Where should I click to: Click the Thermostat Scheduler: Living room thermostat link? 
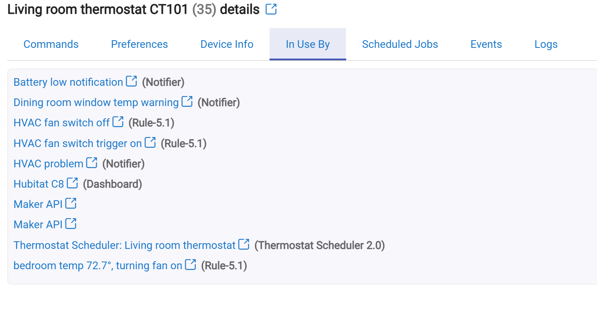(124, 245)
